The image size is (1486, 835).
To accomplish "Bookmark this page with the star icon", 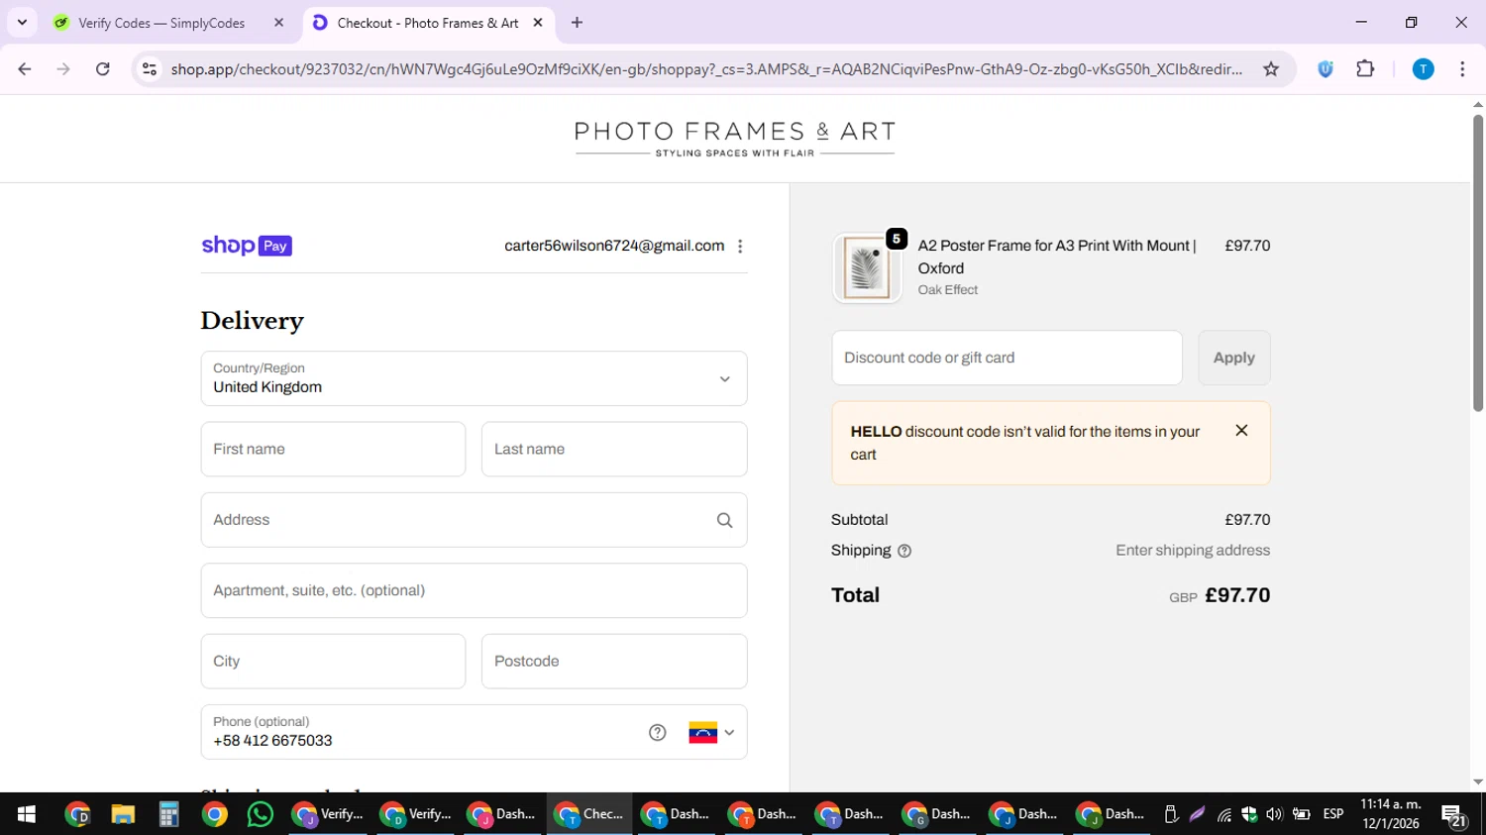I will 1271,69.
